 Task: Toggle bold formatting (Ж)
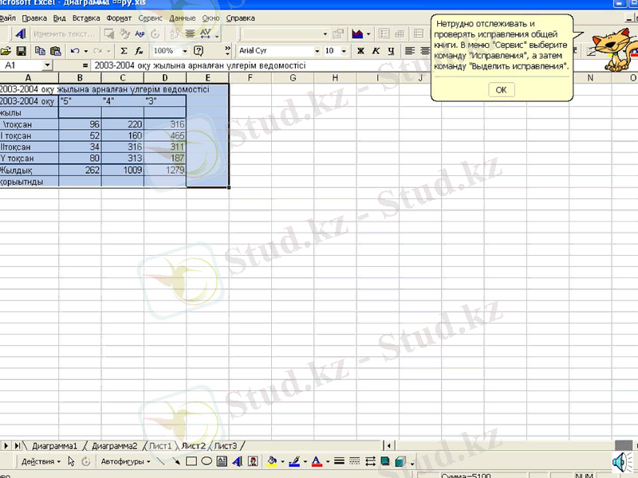[360, 50]
